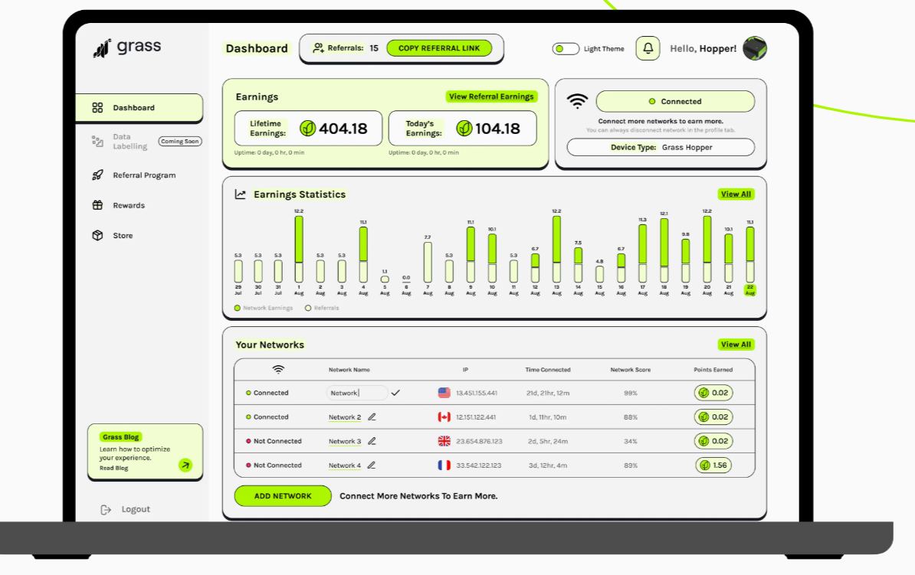
Task: Edit the name of Network 2
Action: click(x=372, y=417)
